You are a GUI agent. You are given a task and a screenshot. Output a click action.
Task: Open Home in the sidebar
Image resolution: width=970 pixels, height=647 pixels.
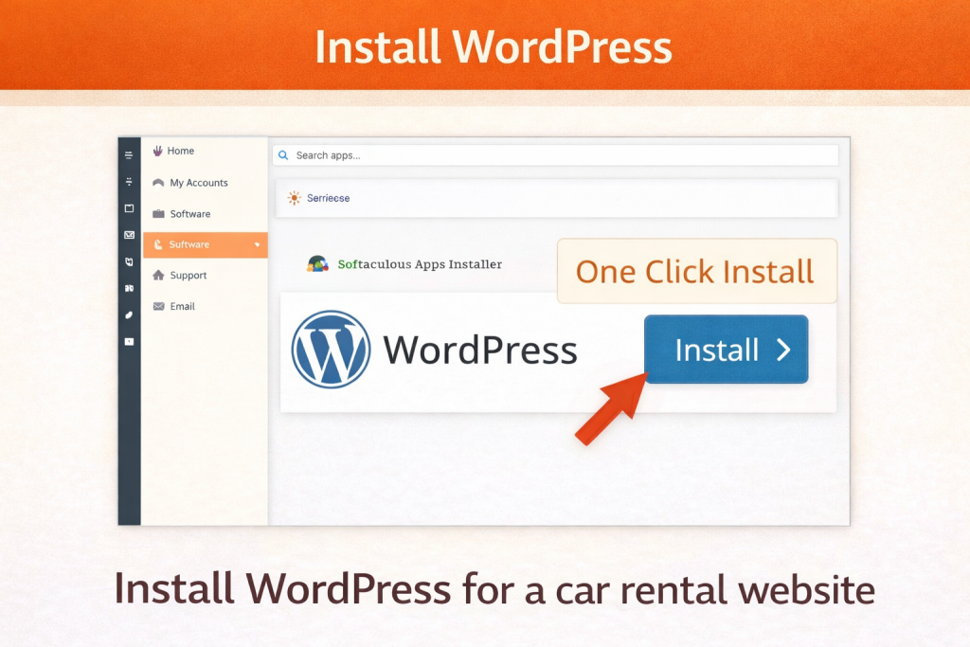[x=180, y=151]
